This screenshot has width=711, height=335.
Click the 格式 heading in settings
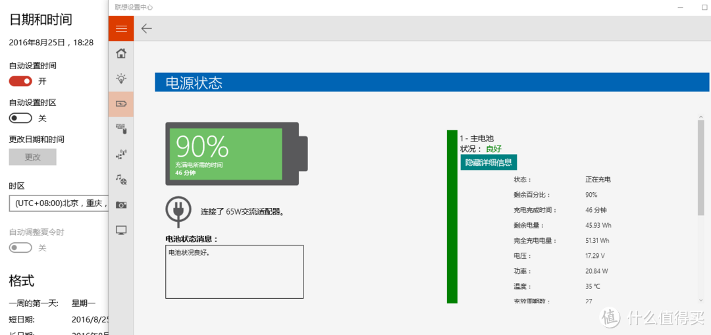[x=22, y=280]
